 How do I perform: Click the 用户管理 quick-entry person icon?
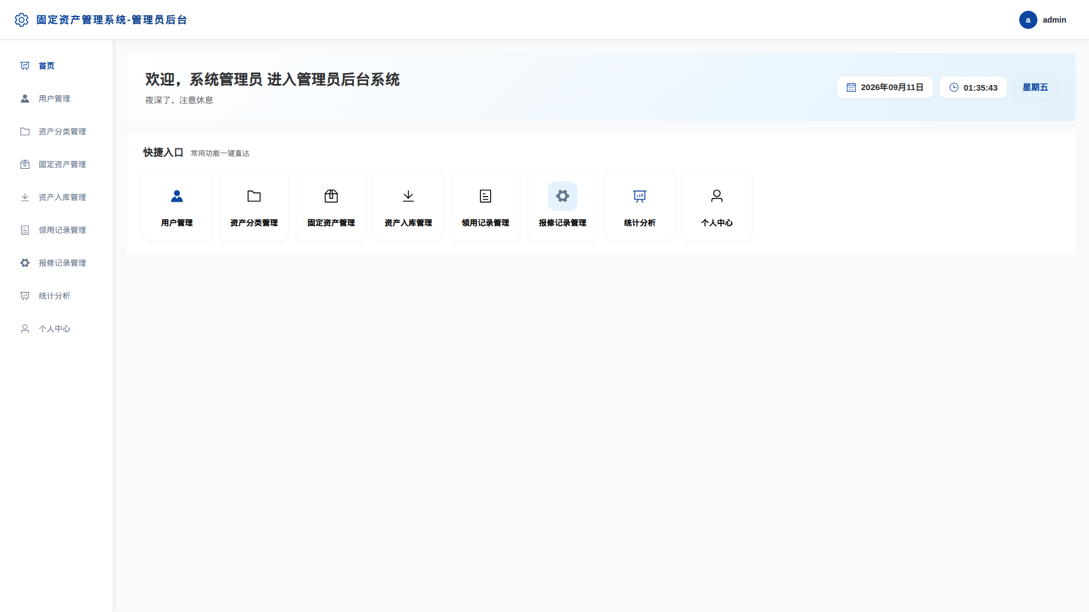pyautogui.click(x=177, y=196)
